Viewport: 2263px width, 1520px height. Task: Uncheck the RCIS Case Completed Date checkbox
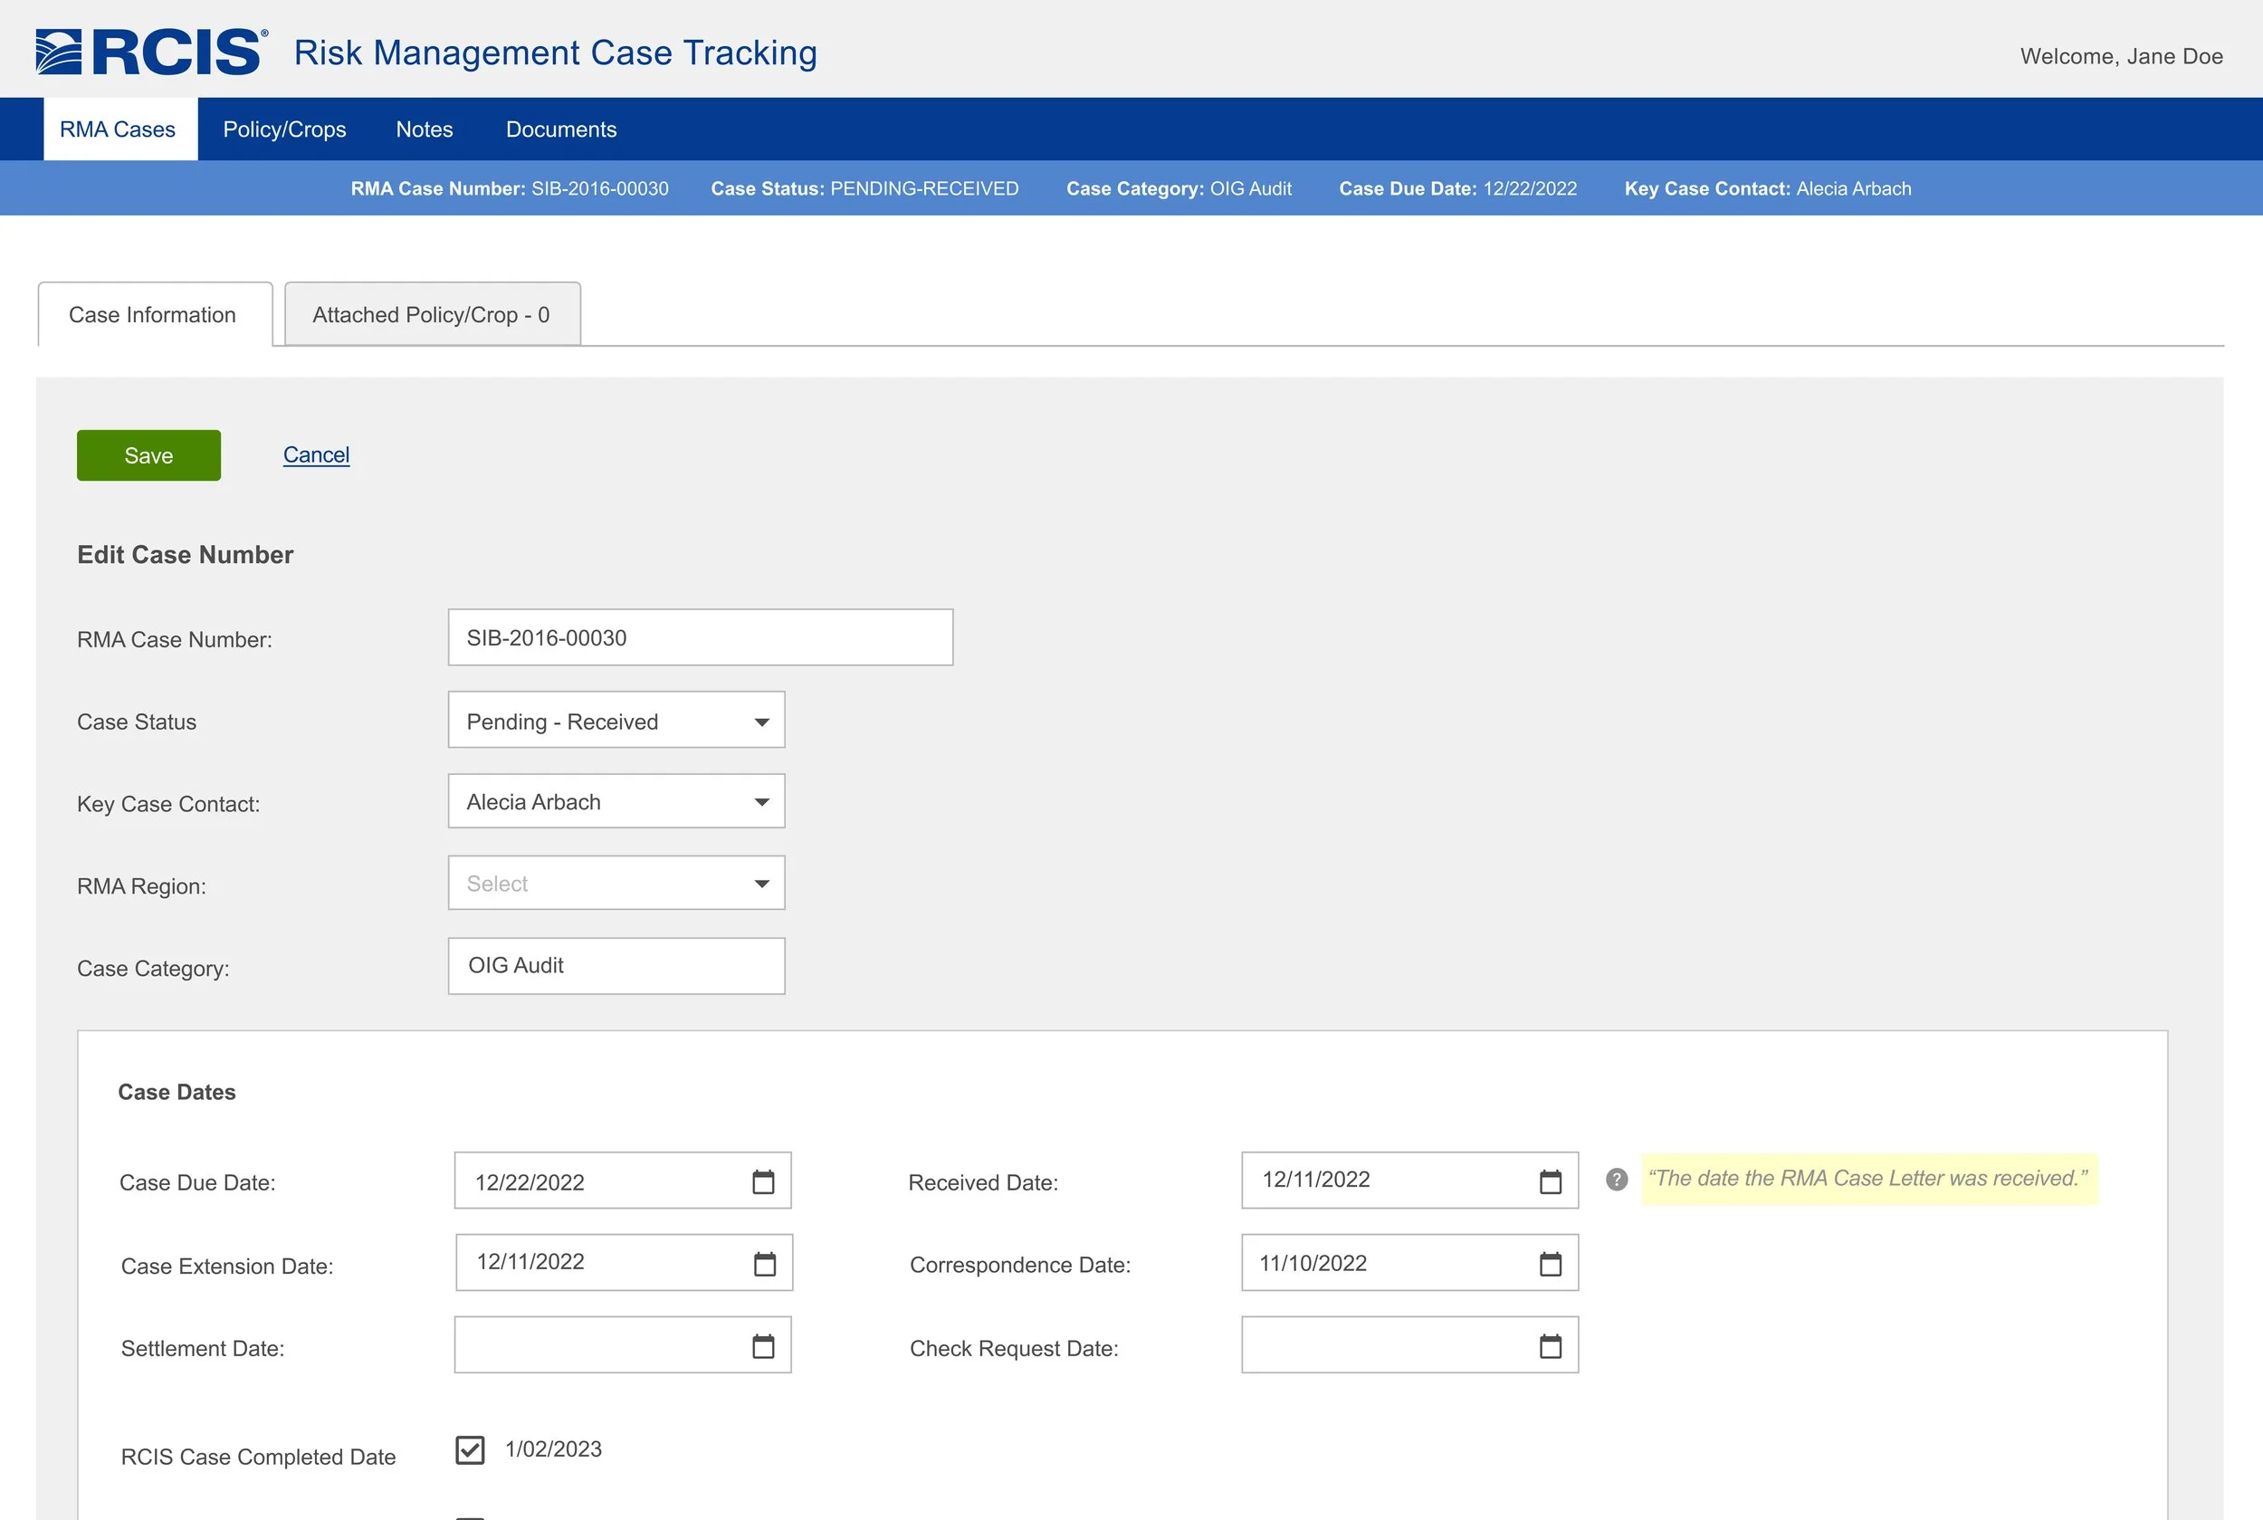470,1450
